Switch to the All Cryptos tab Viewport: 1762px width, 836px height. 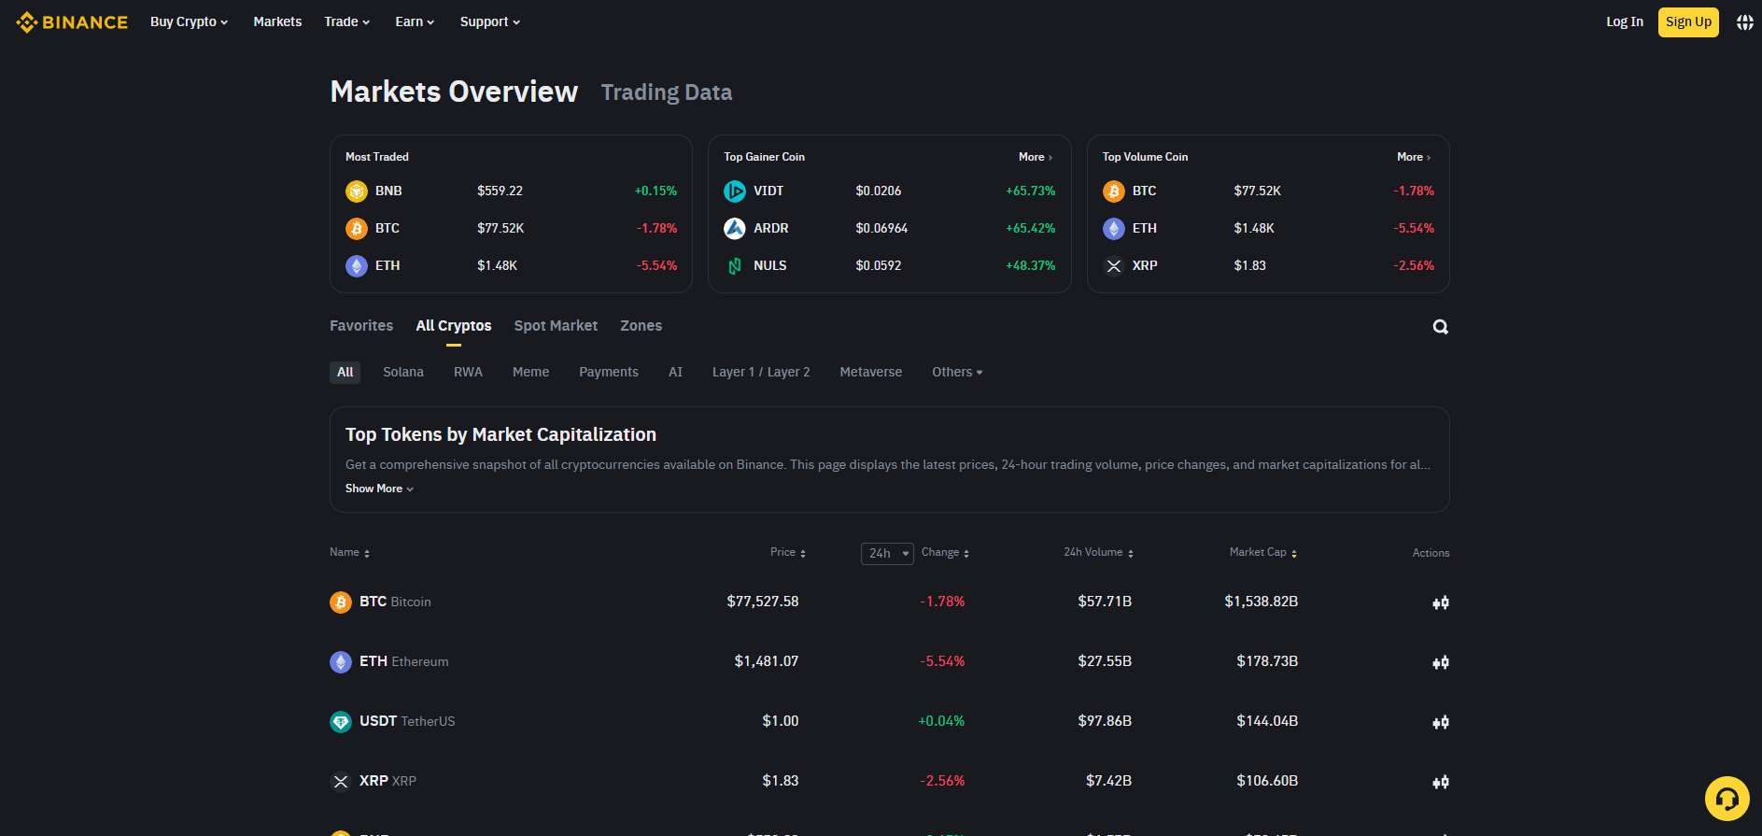pos(454,326)
